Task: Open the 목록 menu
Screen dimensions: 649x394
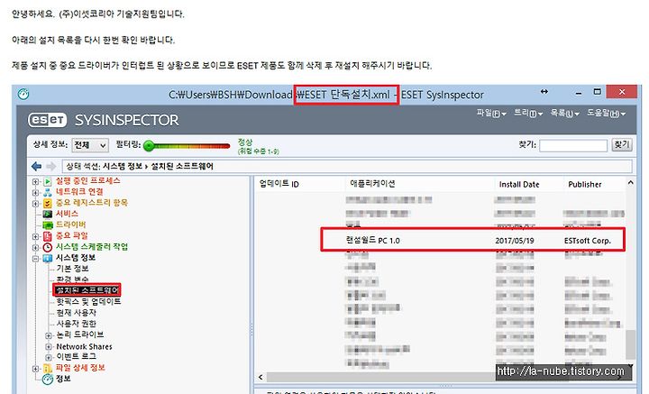Action: (x=564, y=113)
